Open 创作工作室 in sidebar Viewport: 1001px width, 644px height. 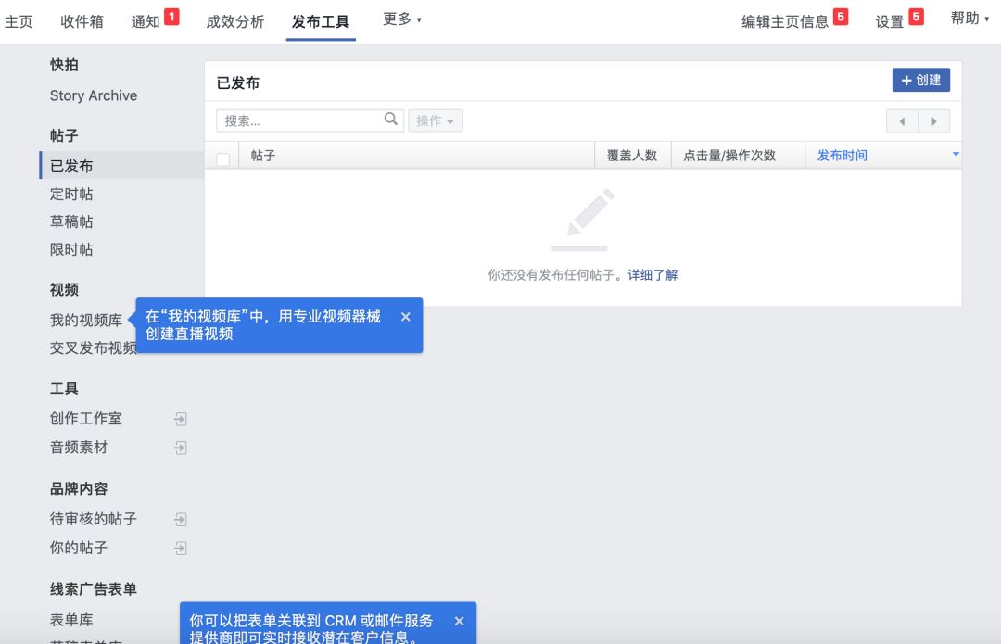click(86, 419)
